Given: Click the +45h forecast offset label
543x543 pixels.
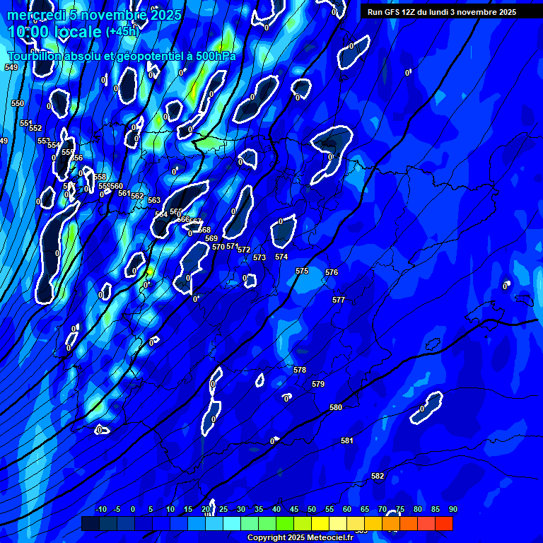Looking at the screenshot, I should [x=122, y=32].
